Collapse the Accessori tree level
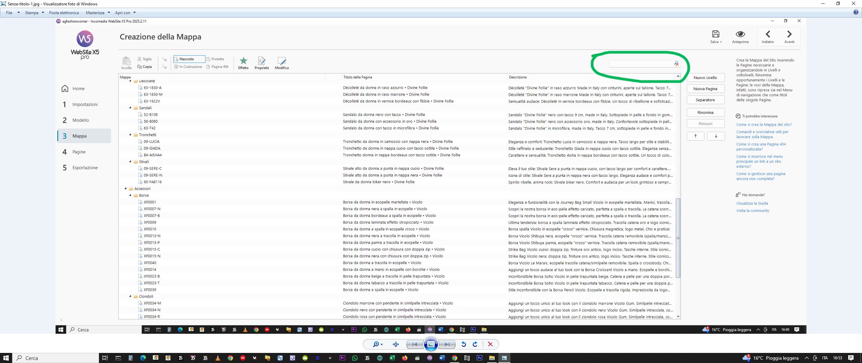Screen dimensions: 862x363 (x=126, y=189)
